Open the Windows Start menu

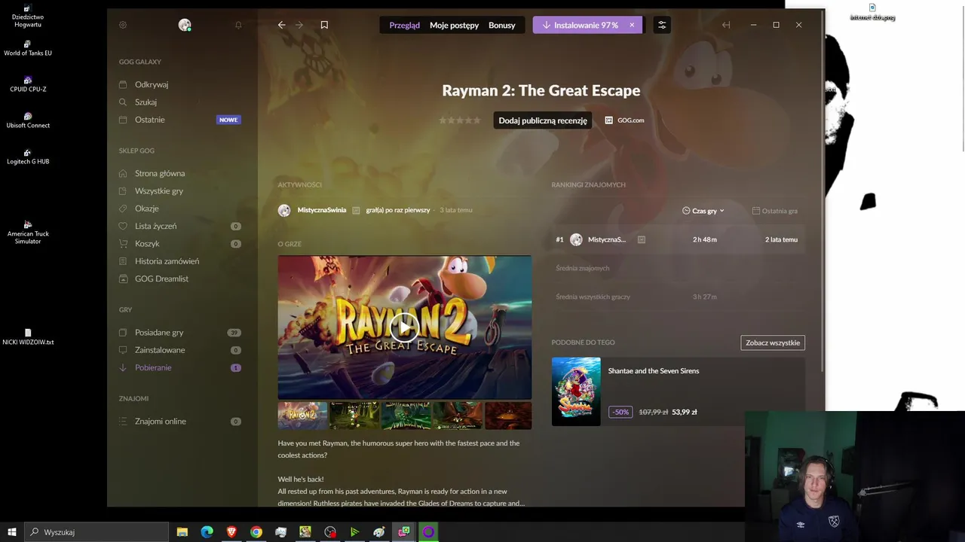(12, 532)
